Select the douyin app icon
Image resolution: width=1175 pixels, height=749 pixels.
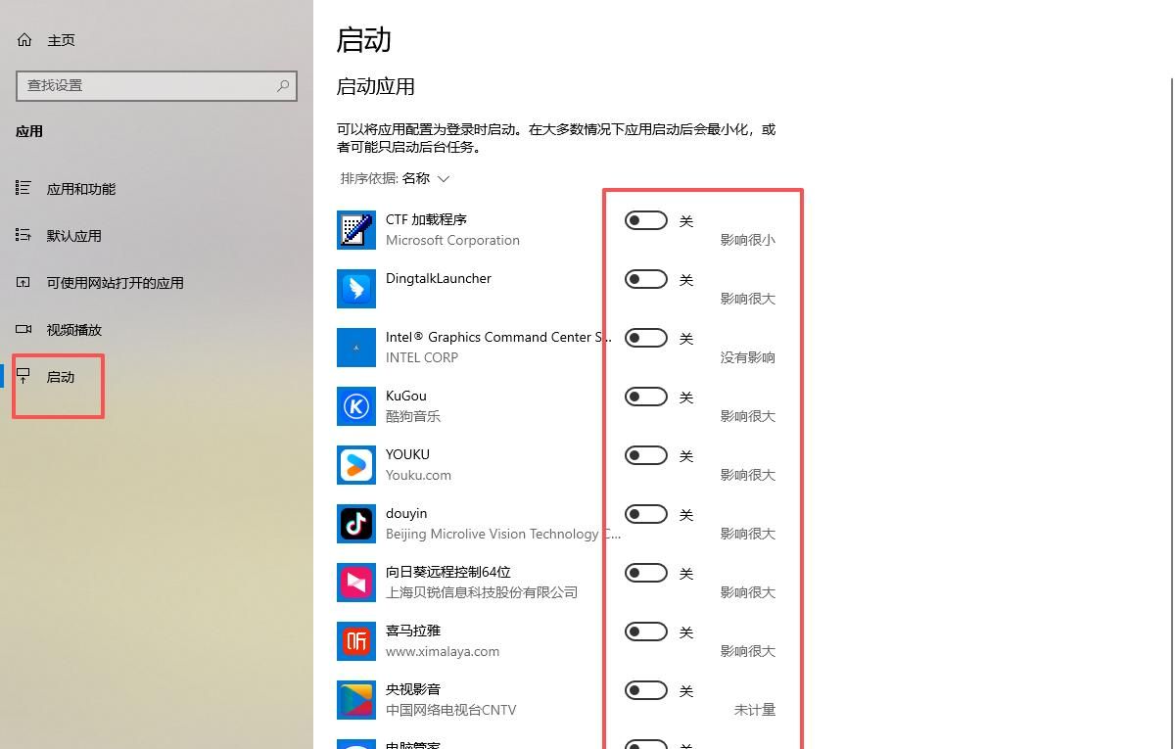pyautogui.click(x=355, y=523)
